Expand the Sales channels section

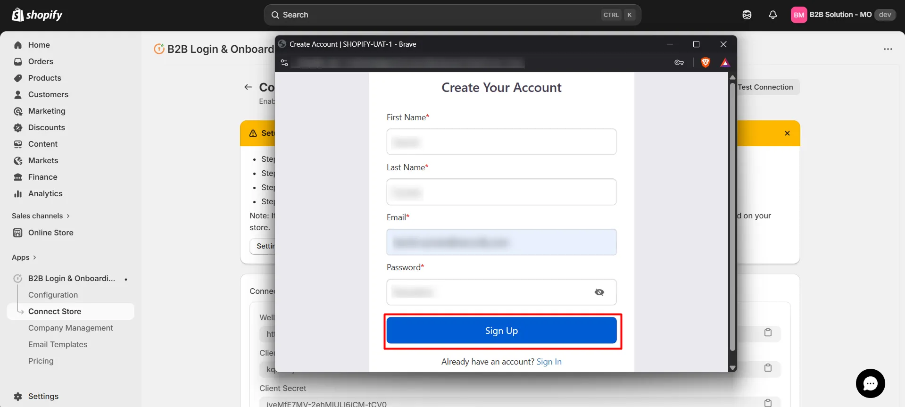pyautogui.click(x=41, y=216)
